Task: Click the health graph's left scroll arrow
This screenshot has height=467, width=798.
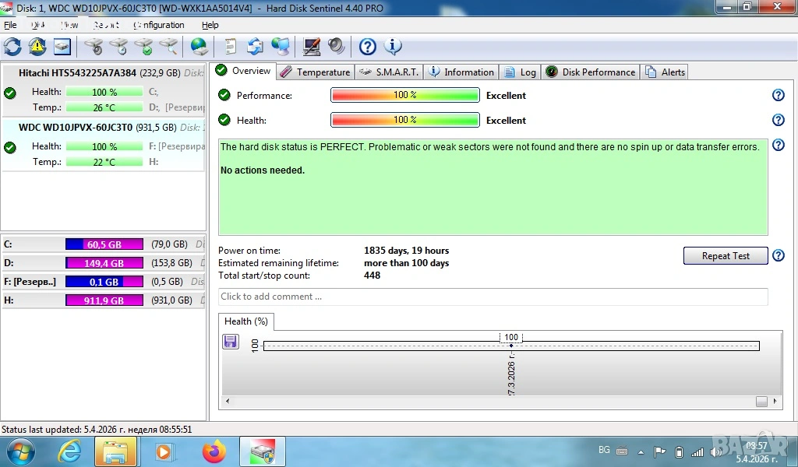Action: tap(228, 402)
